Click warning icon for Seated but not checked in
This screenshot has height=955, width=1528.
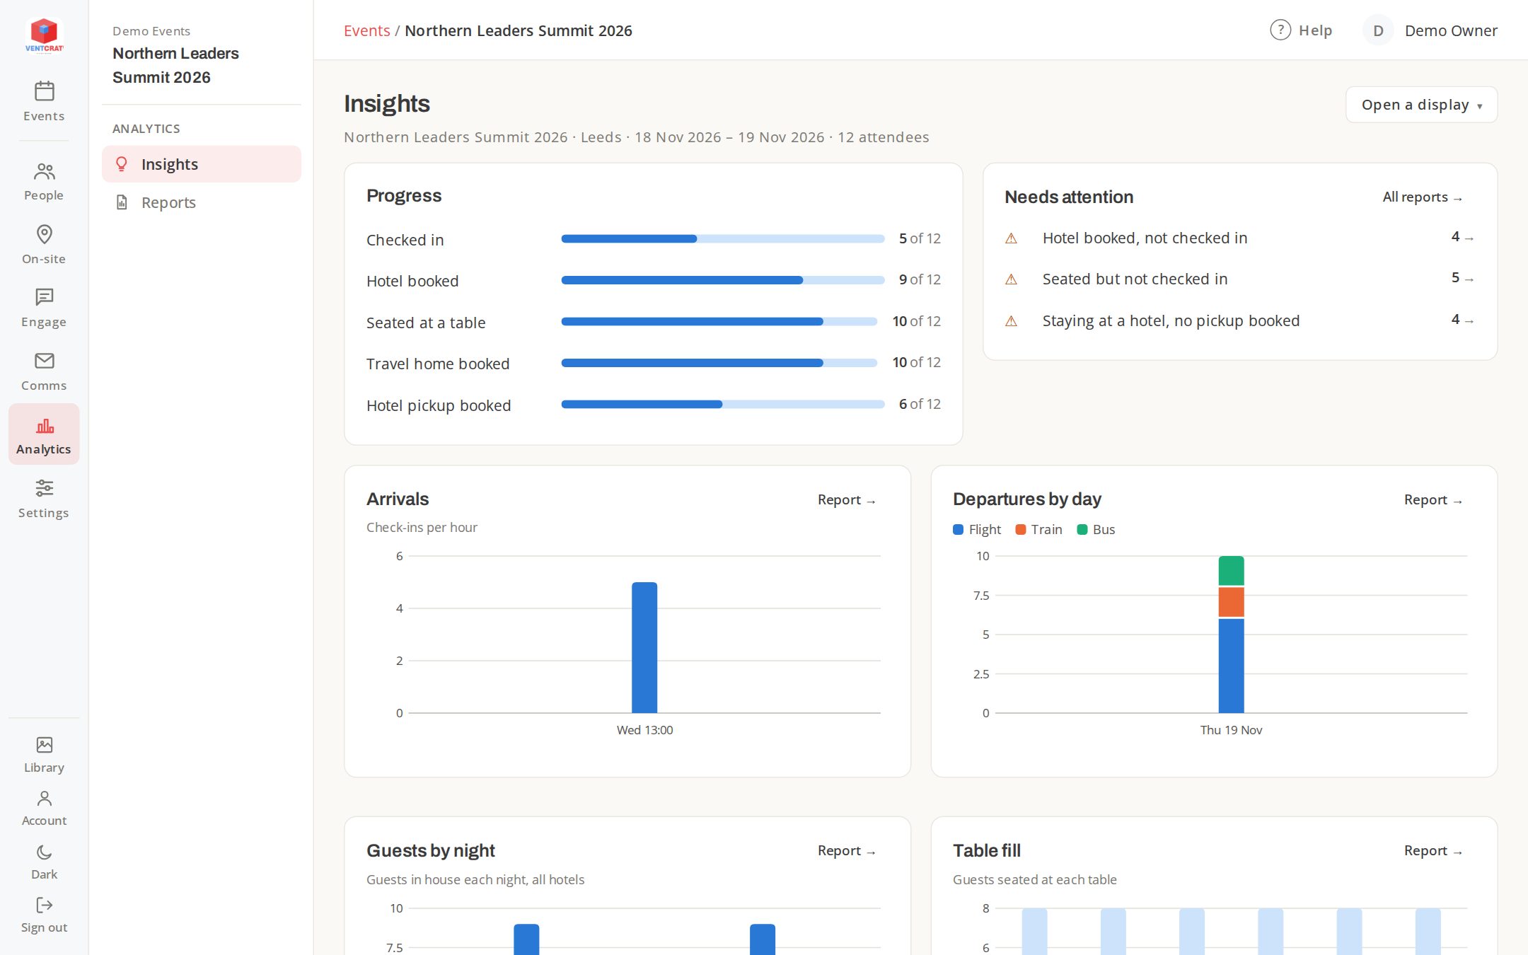(1012, 279)
